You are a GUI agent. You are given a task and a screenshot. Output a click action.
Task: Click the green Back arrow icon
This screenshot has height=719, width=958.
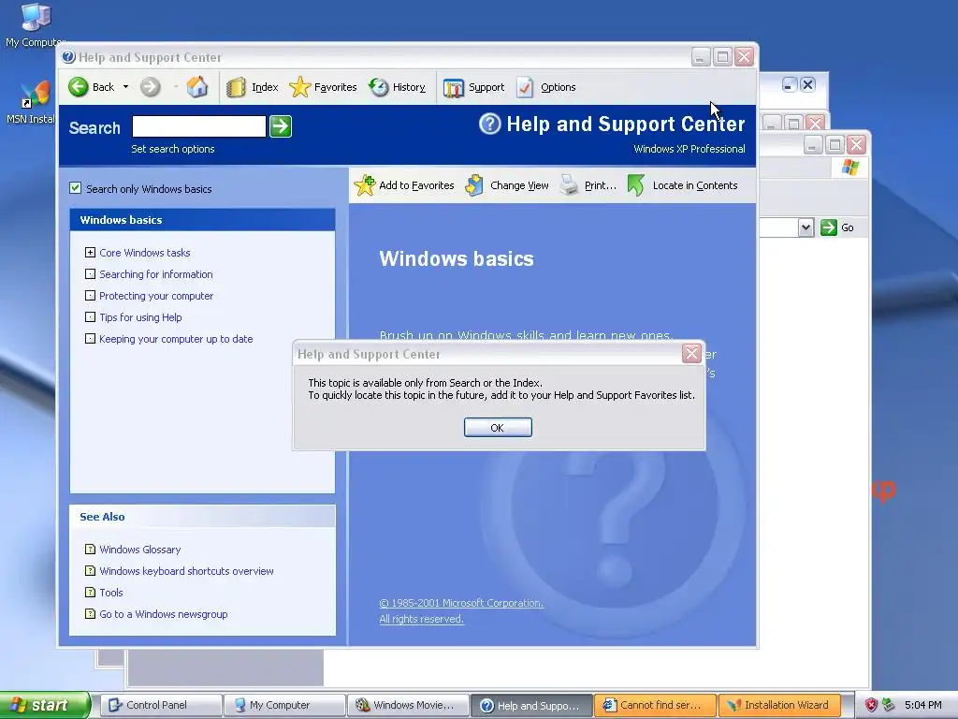79,87
